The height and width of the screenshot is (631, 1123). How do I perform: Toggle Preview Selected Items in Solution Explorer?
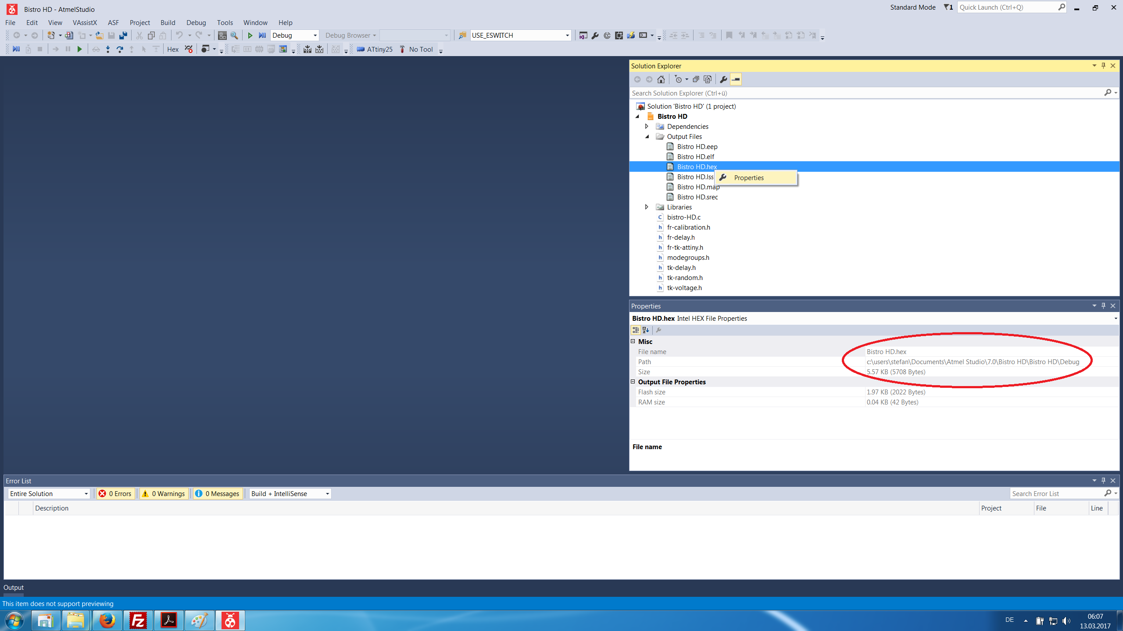736,79
